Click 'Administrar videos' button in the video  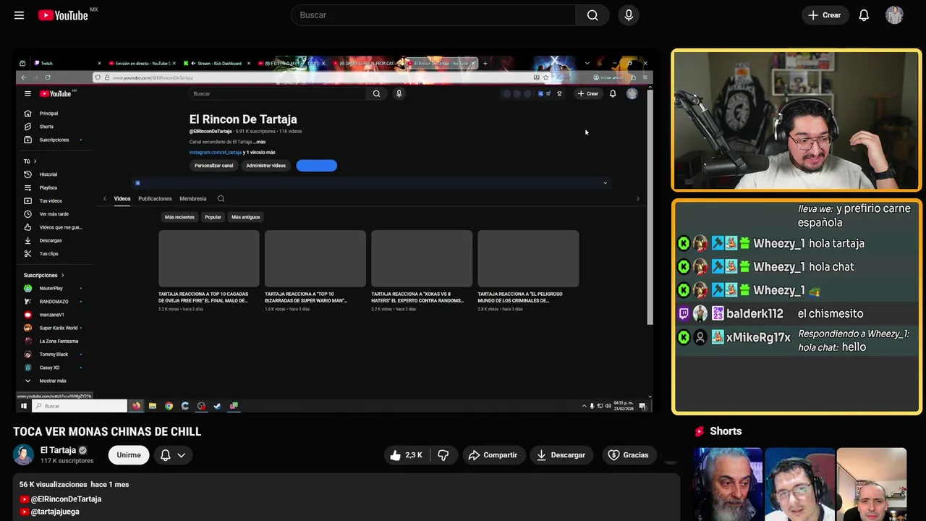[266, 166]
